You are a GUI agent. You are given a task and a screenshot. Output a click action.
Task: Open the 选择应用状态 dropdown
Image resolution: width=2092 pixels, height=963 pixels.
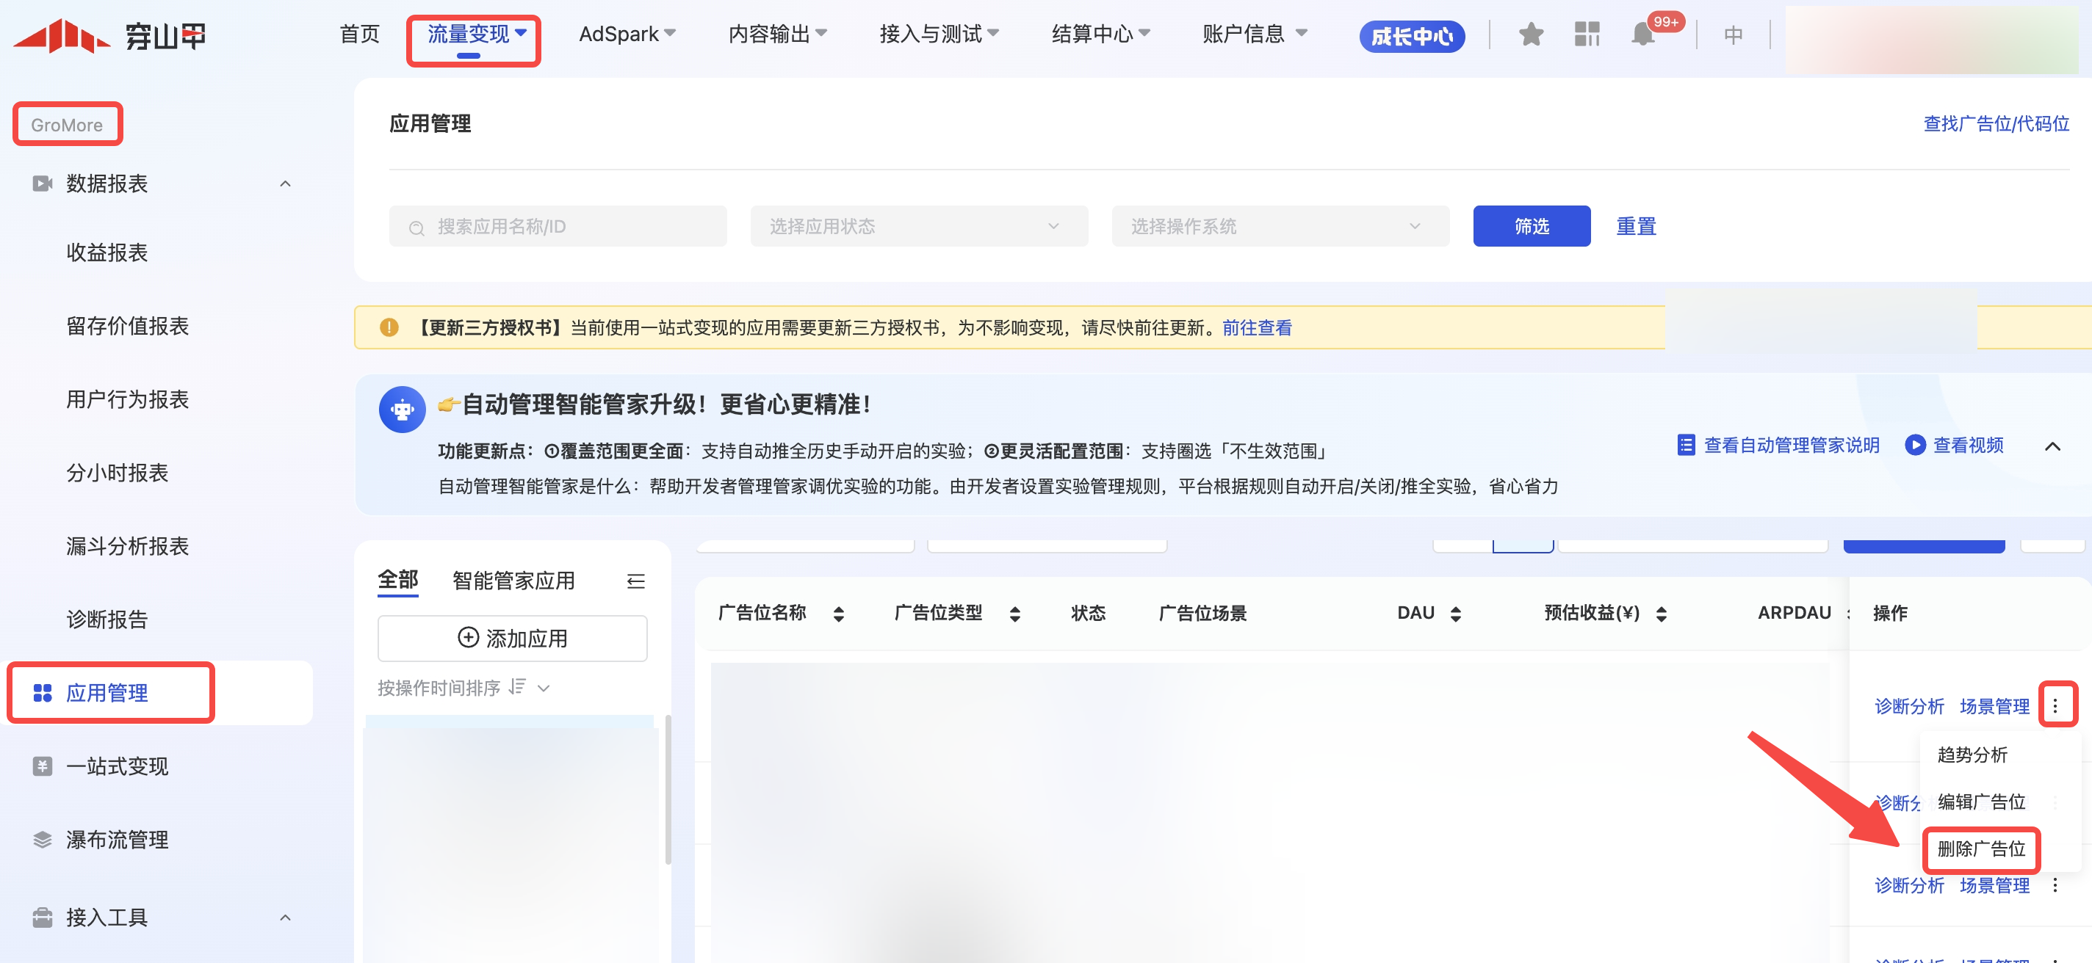tap(918, 226)
